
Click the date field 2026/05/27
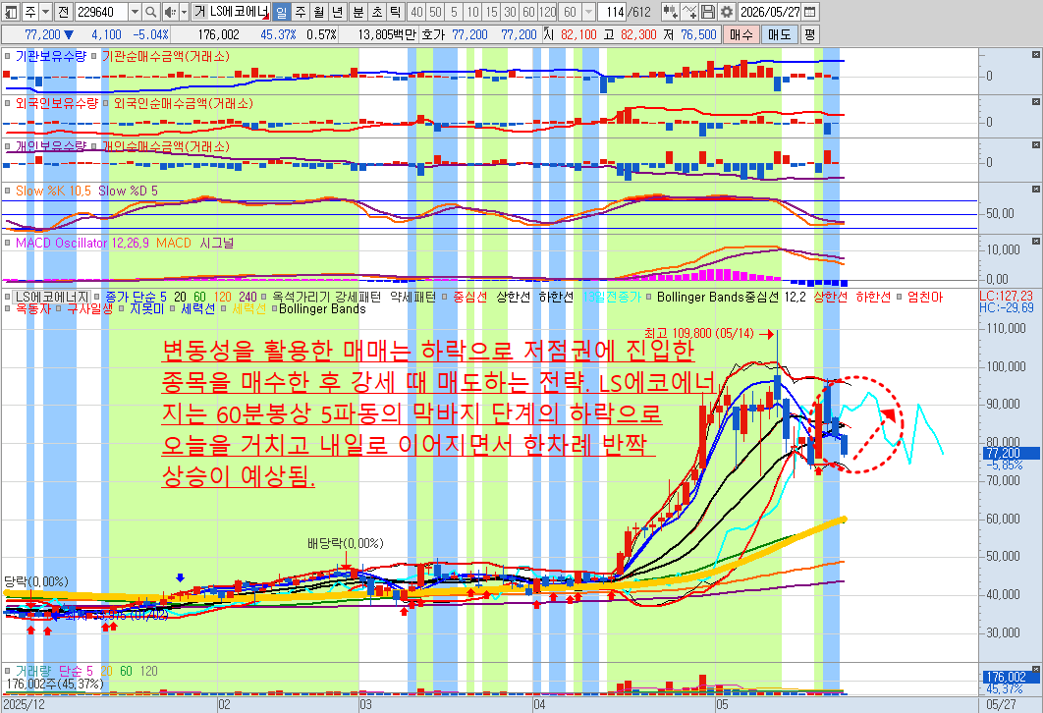coord(770,12)
